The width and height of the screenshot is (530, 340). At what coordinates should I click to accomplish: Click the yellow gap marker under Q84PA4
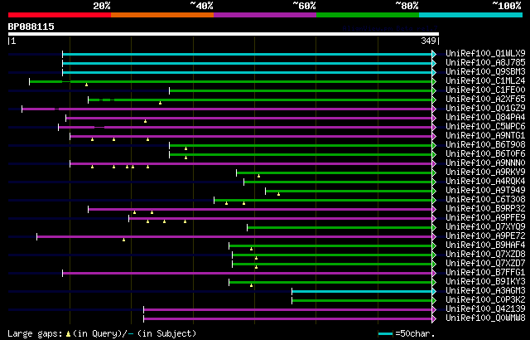[x=146, y=121]
